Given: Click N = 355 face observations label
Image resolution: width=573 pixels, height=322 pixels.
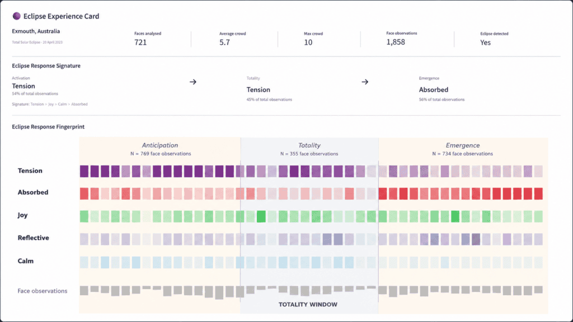Looking at the screenshot, I should [x=309, y=154].
